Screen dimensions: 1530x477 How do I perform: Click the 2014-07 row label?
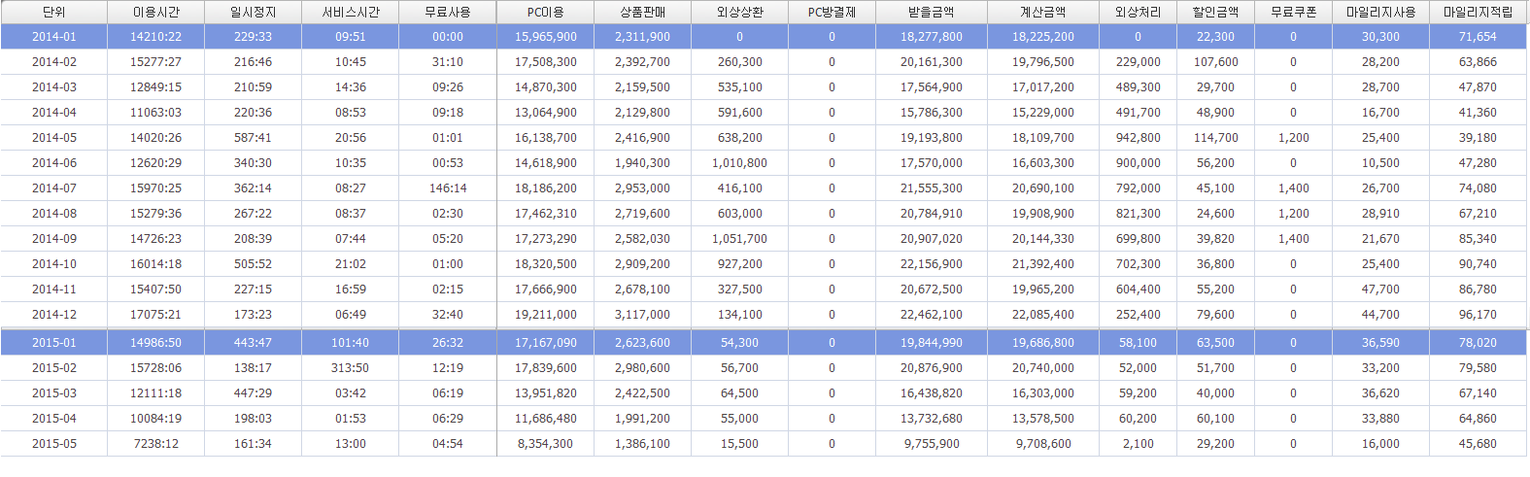(54, 188)
